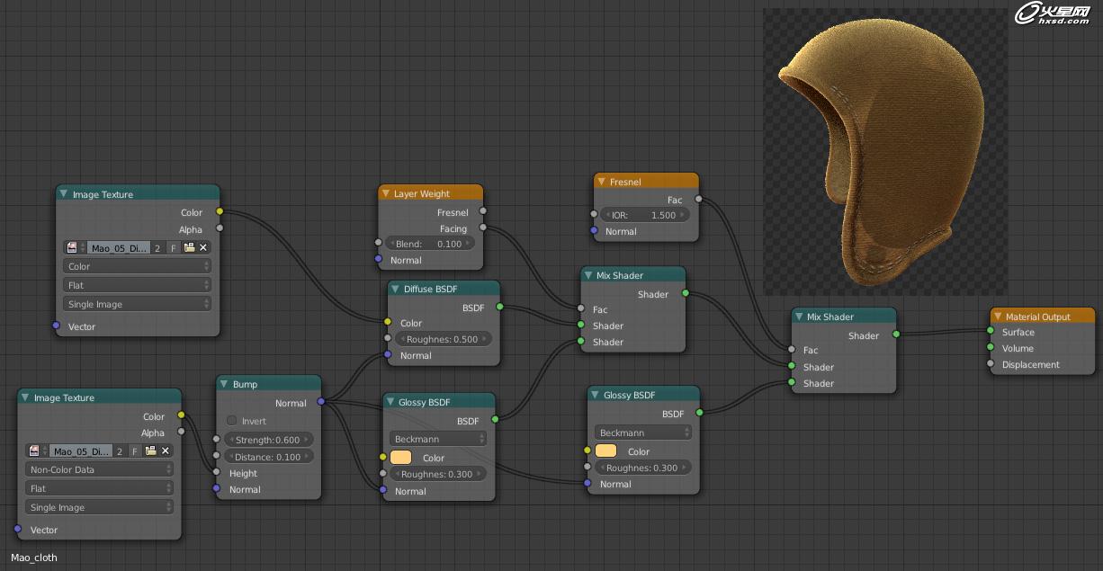
Task: Click the Fac output socket on Fresnel
Action: tap(698, 200)
